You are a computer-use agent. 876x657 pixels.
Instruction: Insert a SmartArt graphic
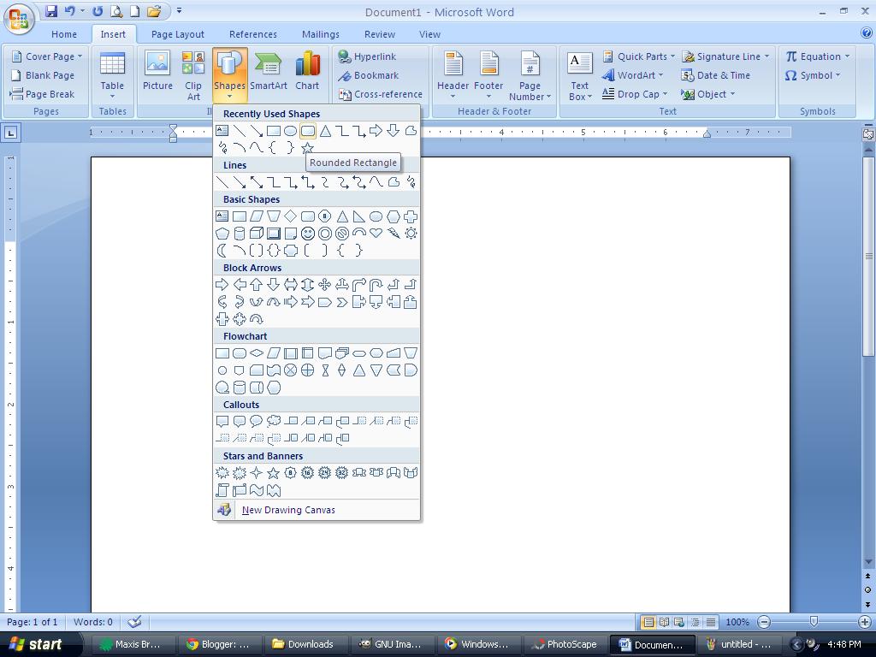(x=268, y=70)
